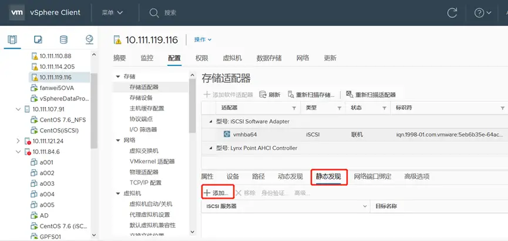Collapse the Lynx Point AHCI Controller group
The width and height of the screenshot is (508, 241).
coord(211,148)
